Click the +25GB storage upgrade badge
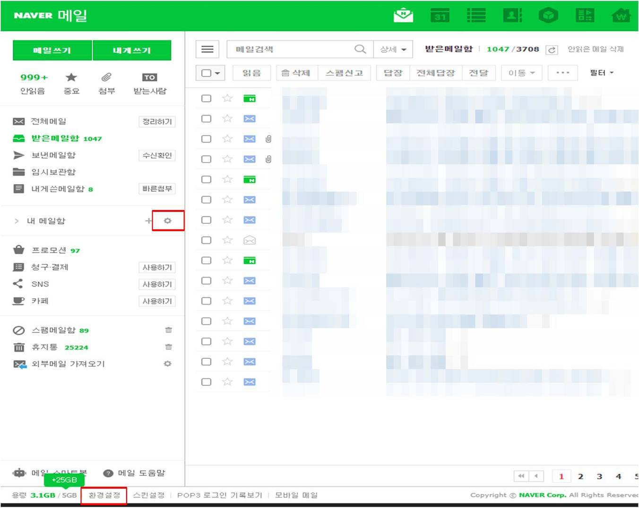Image resolution: width=639 pixels, height=508 pixels. [x=64, y=480]
